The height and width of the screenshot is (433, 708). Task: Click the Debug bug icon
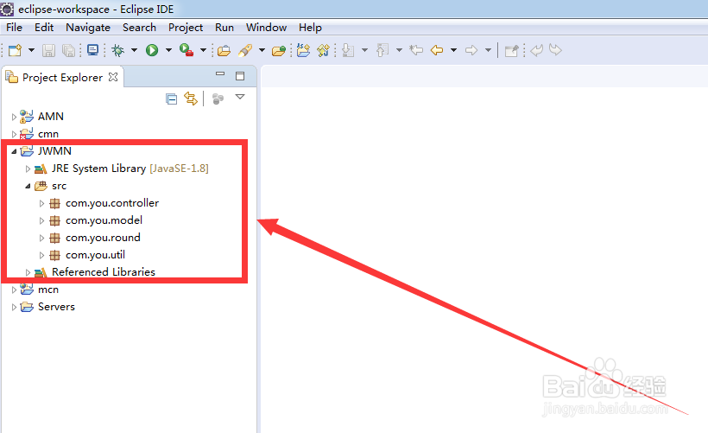(x=117, y=50)
